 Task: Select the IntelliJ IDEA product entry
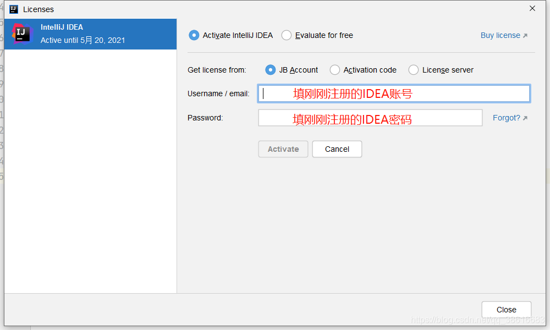click(91, 34)
